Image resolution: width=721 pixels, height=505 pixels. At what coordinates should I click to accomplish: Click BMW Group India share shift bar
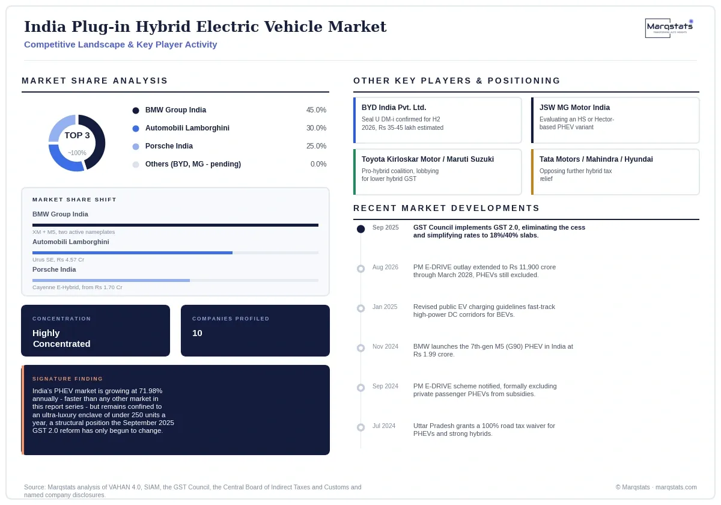[x=175, y=225]
